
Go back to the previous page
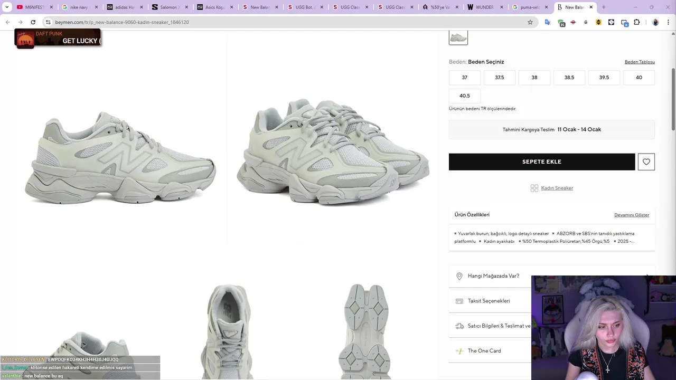[7, 22]
